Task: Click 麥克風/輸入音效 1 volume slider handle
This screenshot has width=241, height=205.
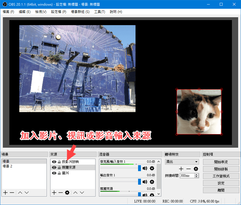Action: [x=139, y=168]
